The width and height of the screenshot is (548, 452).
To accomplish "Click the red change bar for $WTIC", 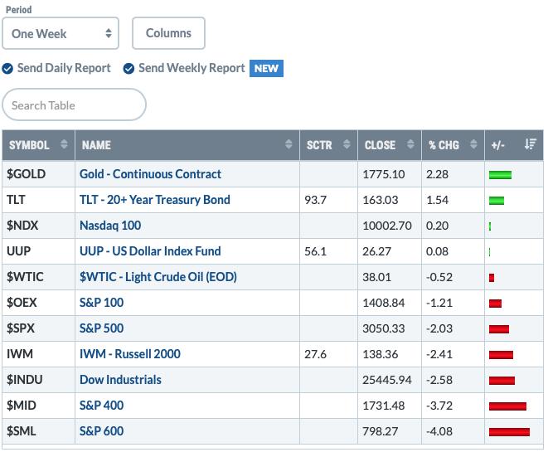I will [492, 278].
